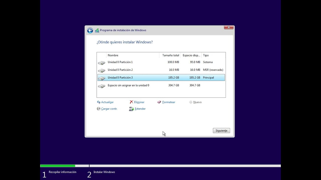Click the grayed Nuevo partition icon
The height and width of the screenshot is (180, 321).
point(191,102)
